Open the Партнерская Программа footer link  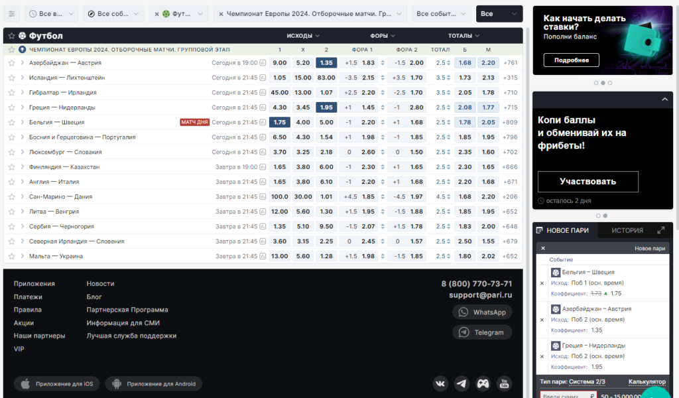127,310
